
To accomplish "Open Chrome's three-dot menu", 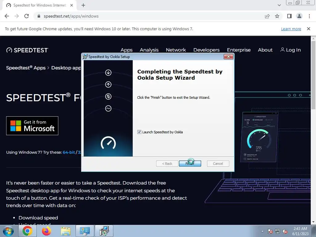I will tap(309, 16).
